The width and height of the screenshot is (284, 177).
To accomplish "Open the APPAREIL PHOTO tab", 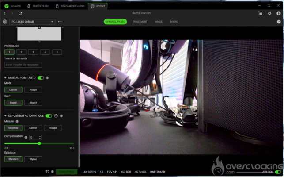I will [x=115, y=22].
